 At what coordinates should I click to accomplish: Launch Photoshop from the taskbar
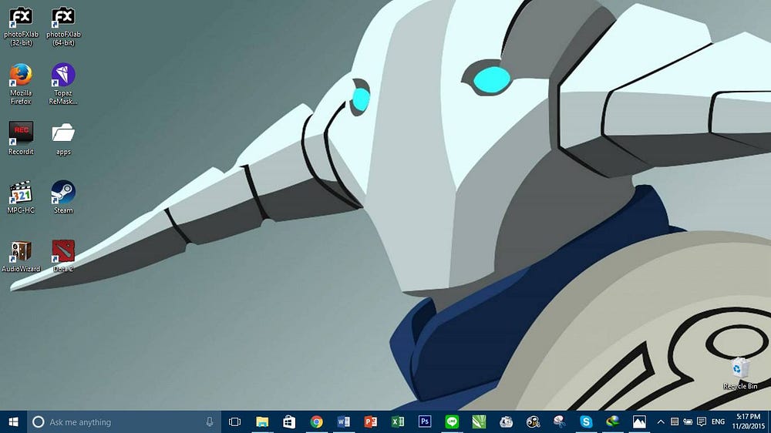coord(425,421)
